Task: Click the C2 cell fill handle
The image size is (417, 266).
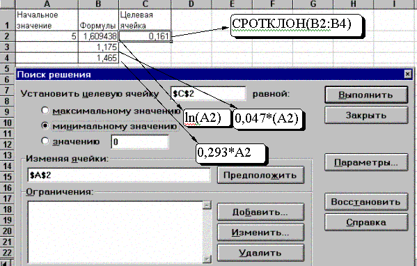Action: (171, 42)
